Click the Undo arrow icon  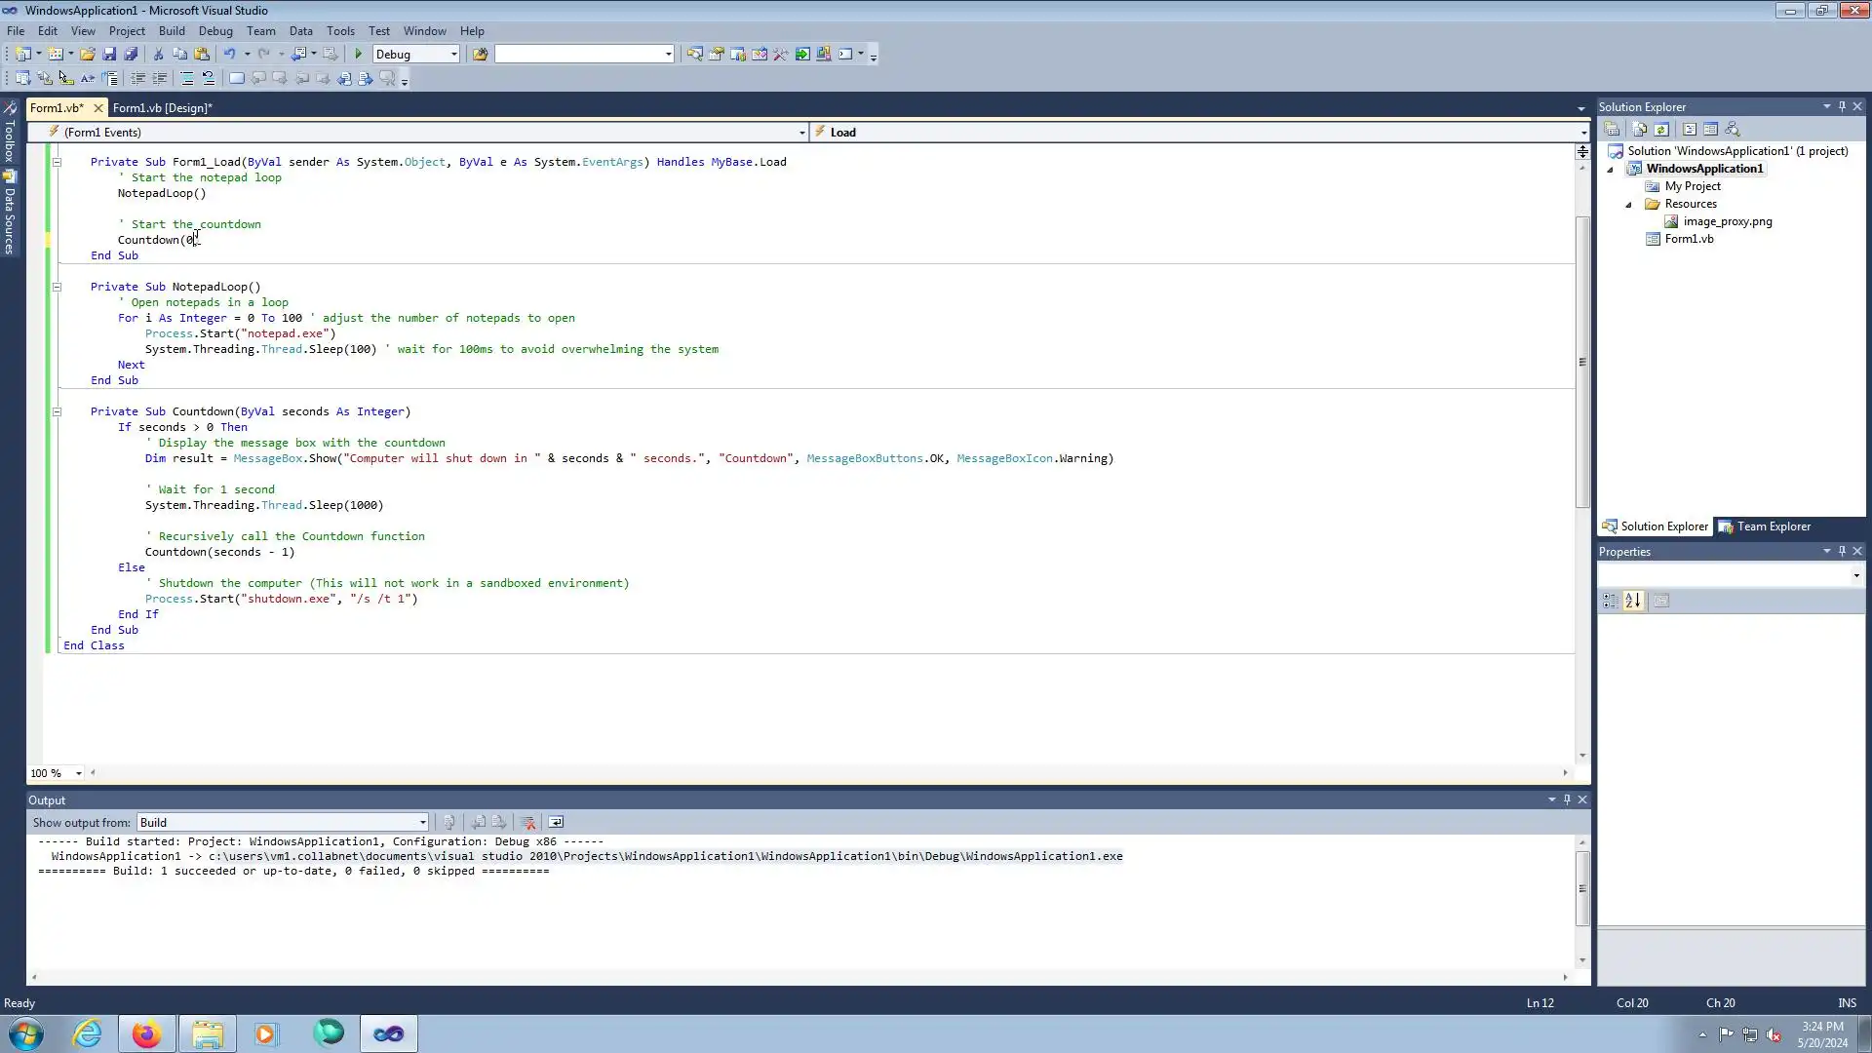[229, 55]
